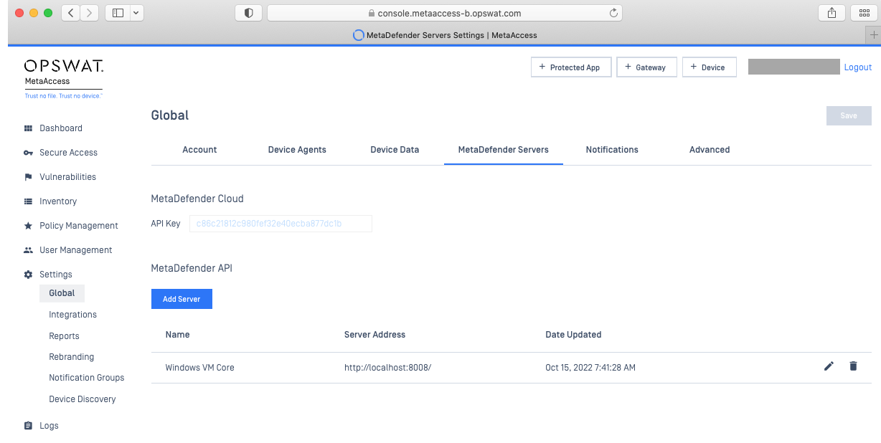Go forward using Safari forward arrow
Viewport: 881px width, 443px height.
point(90,13)
